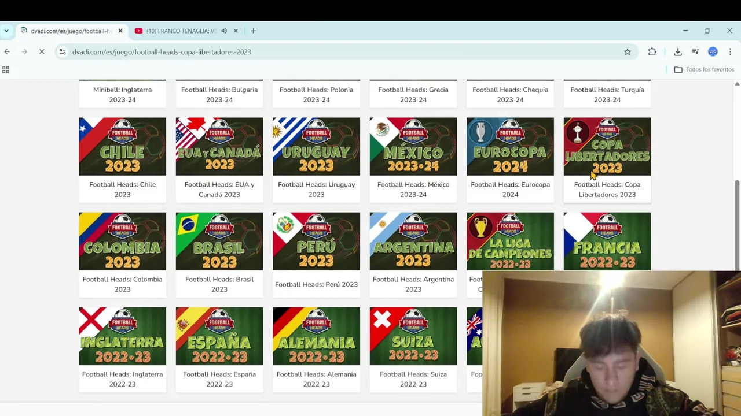Screen dimensions: 741x416
Task: Click link Football Heads: Brasil 2023
Action: tap(219, 284)
